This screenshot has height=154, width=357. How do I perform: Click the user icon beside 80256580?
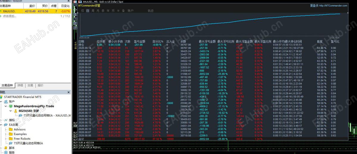(15, 111)
